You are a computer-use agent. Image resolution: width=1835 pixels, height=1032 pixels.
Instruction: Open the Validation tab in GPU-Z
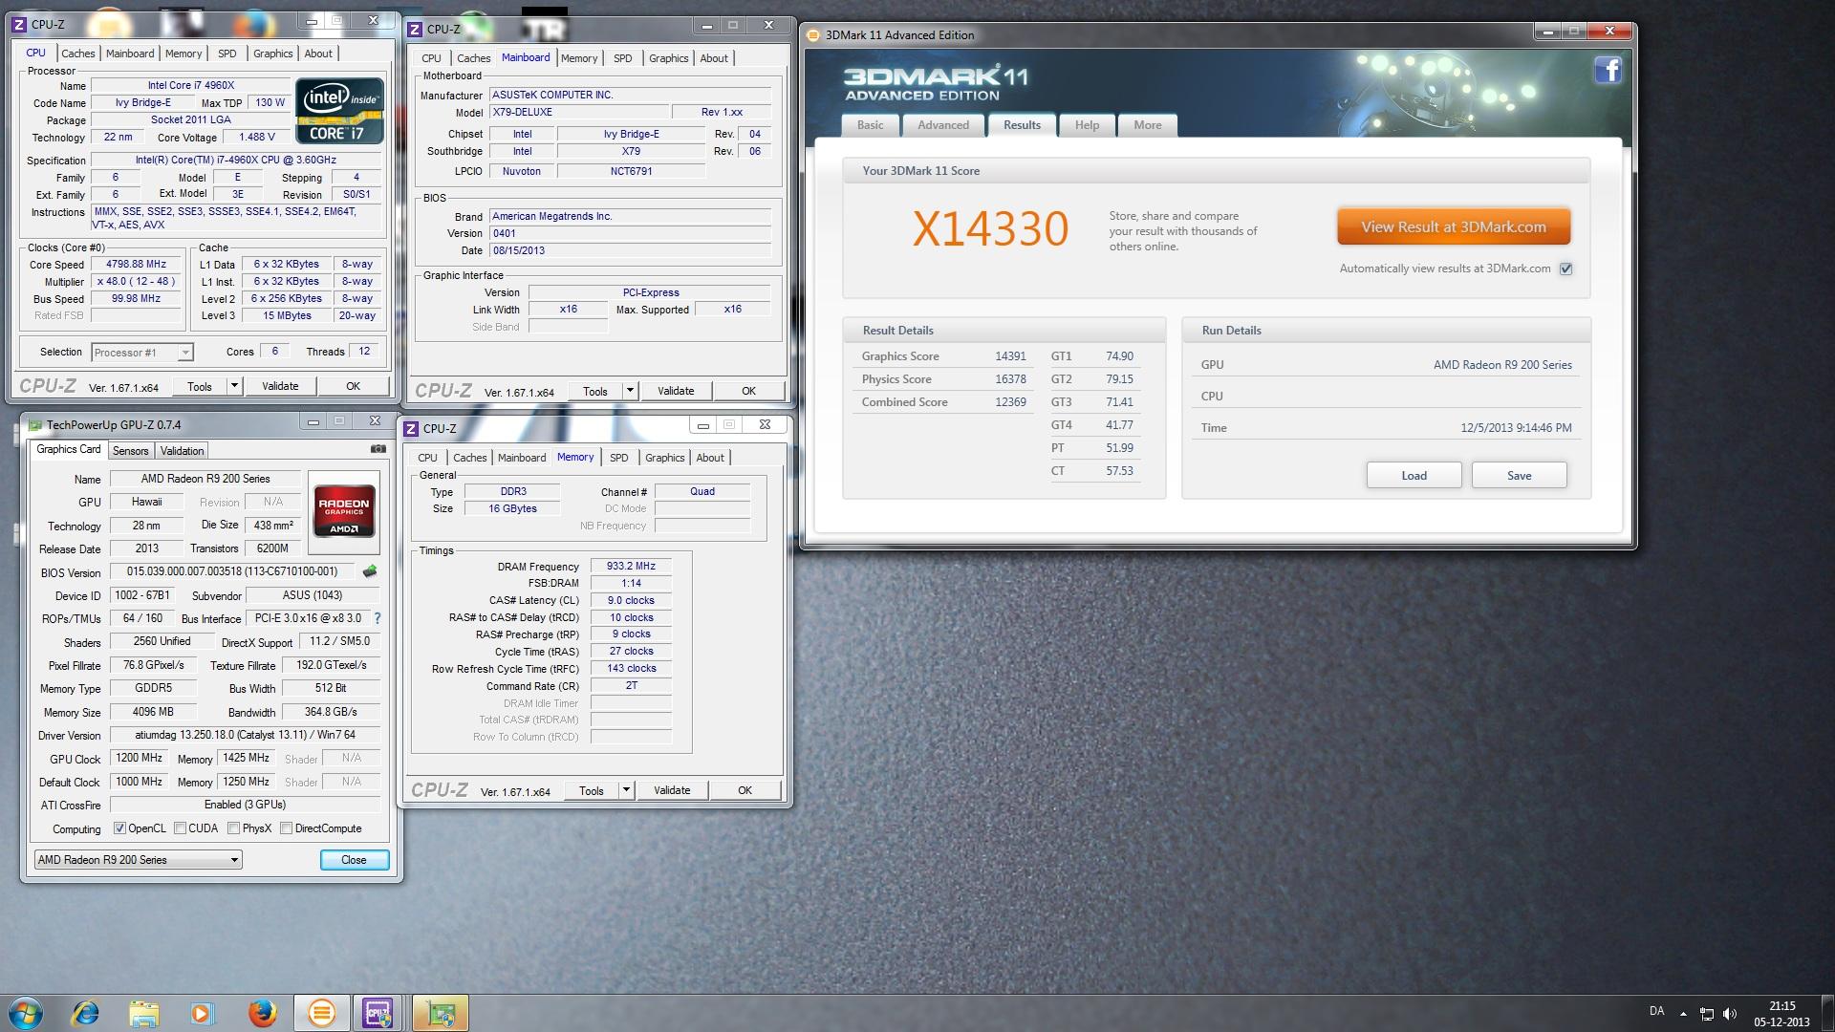(182, 451)
